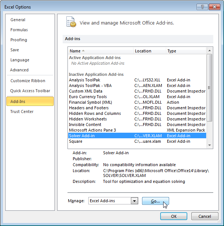This screenshot has height=226, width=224.
Task: Select the Solver Add-in row
Action: coord(137,136)
